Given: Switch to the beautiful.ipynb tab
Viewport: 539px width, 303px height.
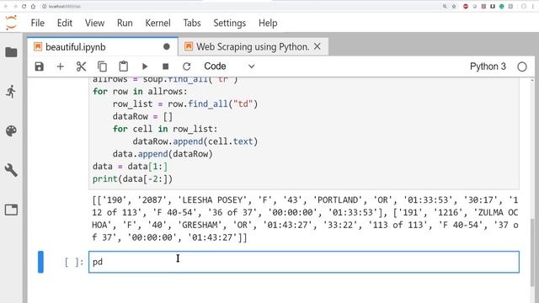Looking at the screenshot, I should [x=103, y=47].
